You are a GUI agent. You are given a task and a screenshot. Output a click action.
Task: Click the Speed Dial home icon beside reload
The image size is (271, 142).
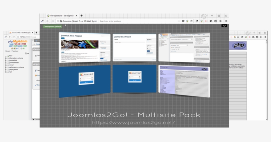[x=201, y=21]
